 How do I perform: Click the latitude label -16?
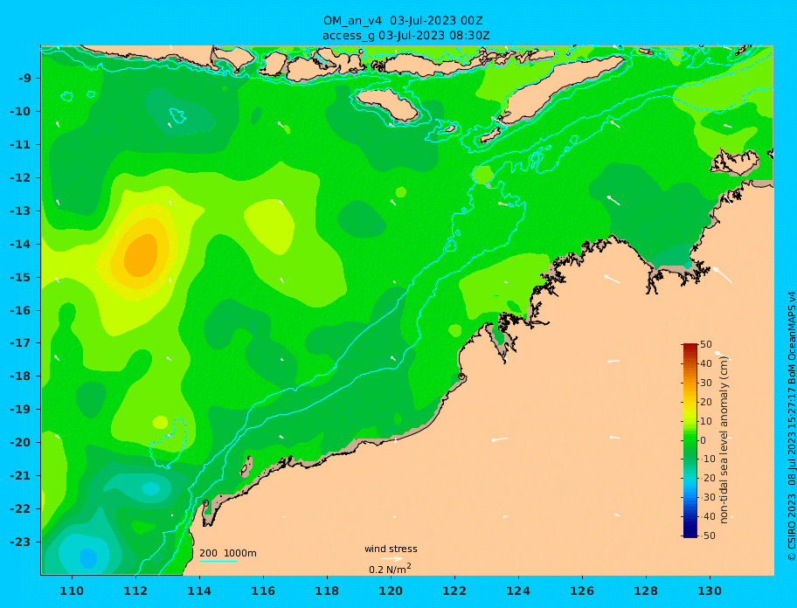21,310
